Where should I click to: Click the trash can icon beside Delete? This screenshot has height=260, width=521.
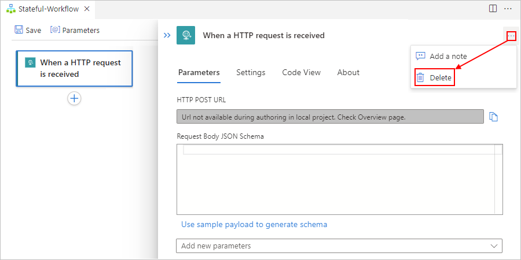click(x=421, y=77)
